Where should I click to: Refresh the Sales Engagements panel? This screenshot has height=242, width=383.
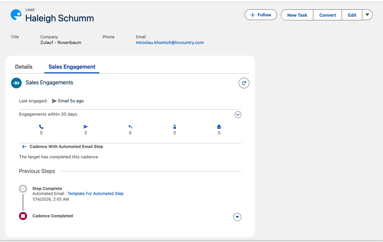coord(244,83)
